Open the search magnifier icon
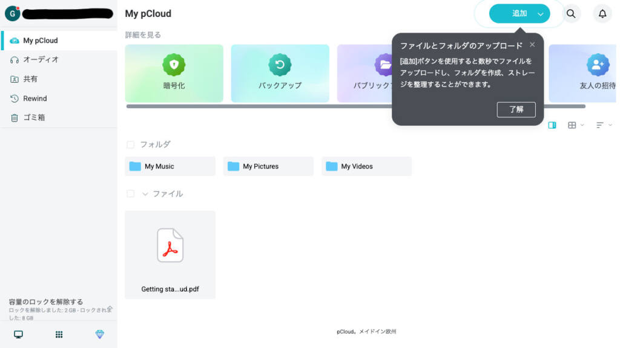 coord(570,14)
